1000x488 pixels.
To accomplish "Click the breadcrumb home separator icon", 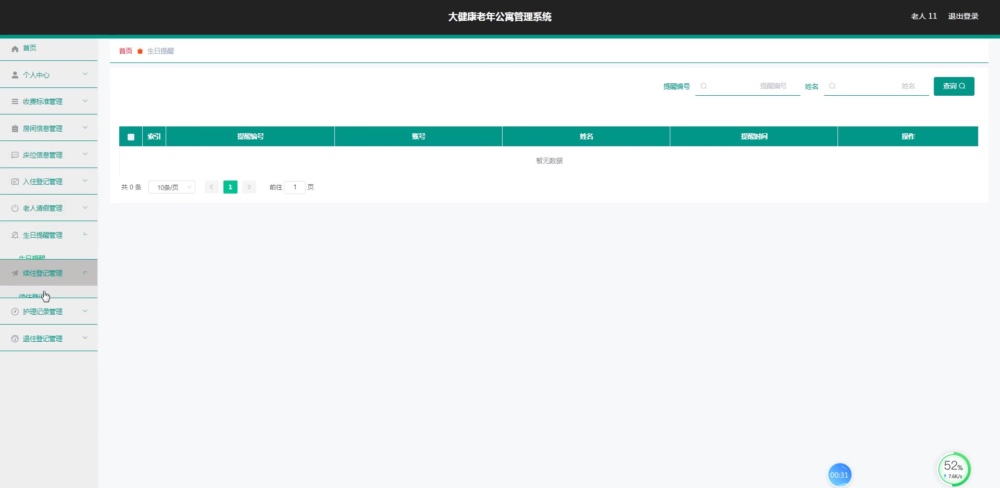I will [140, 51].
